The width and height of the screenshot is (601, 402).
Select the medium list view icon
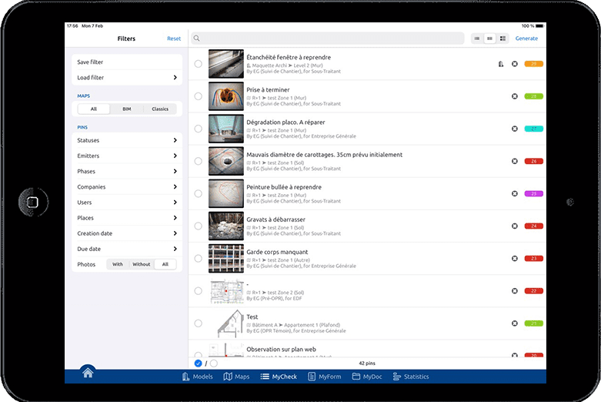coord(490,39)
